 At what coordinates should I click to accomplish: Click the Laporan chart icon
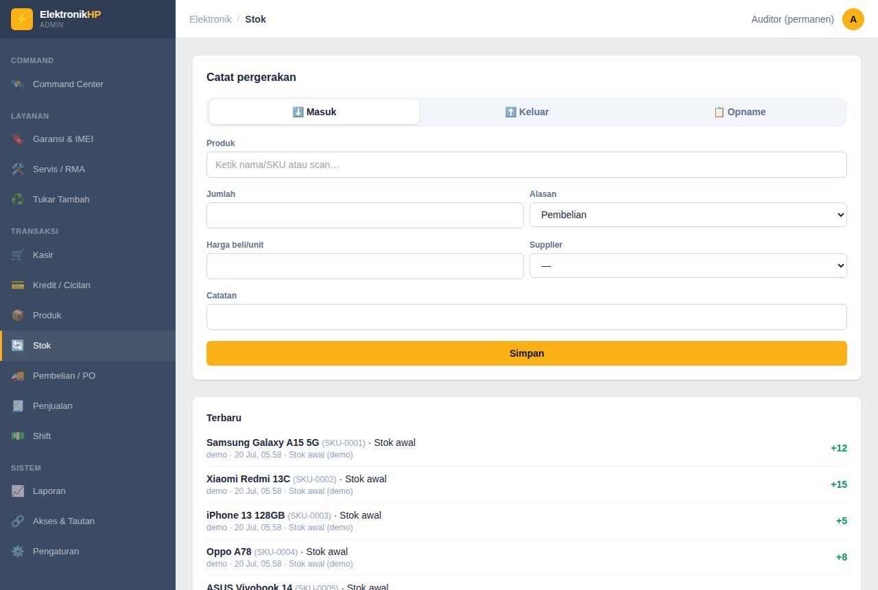[x=18, y=491]
